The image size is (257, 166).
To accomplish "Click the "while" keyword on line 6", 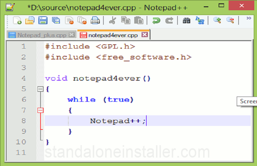I will pyautogui.click(x=81, y=100).
